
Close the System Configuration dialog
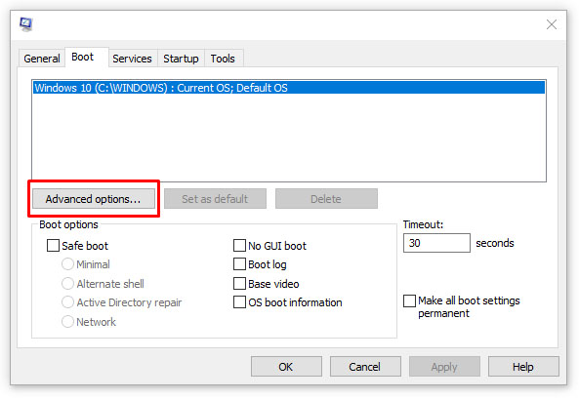552,24
